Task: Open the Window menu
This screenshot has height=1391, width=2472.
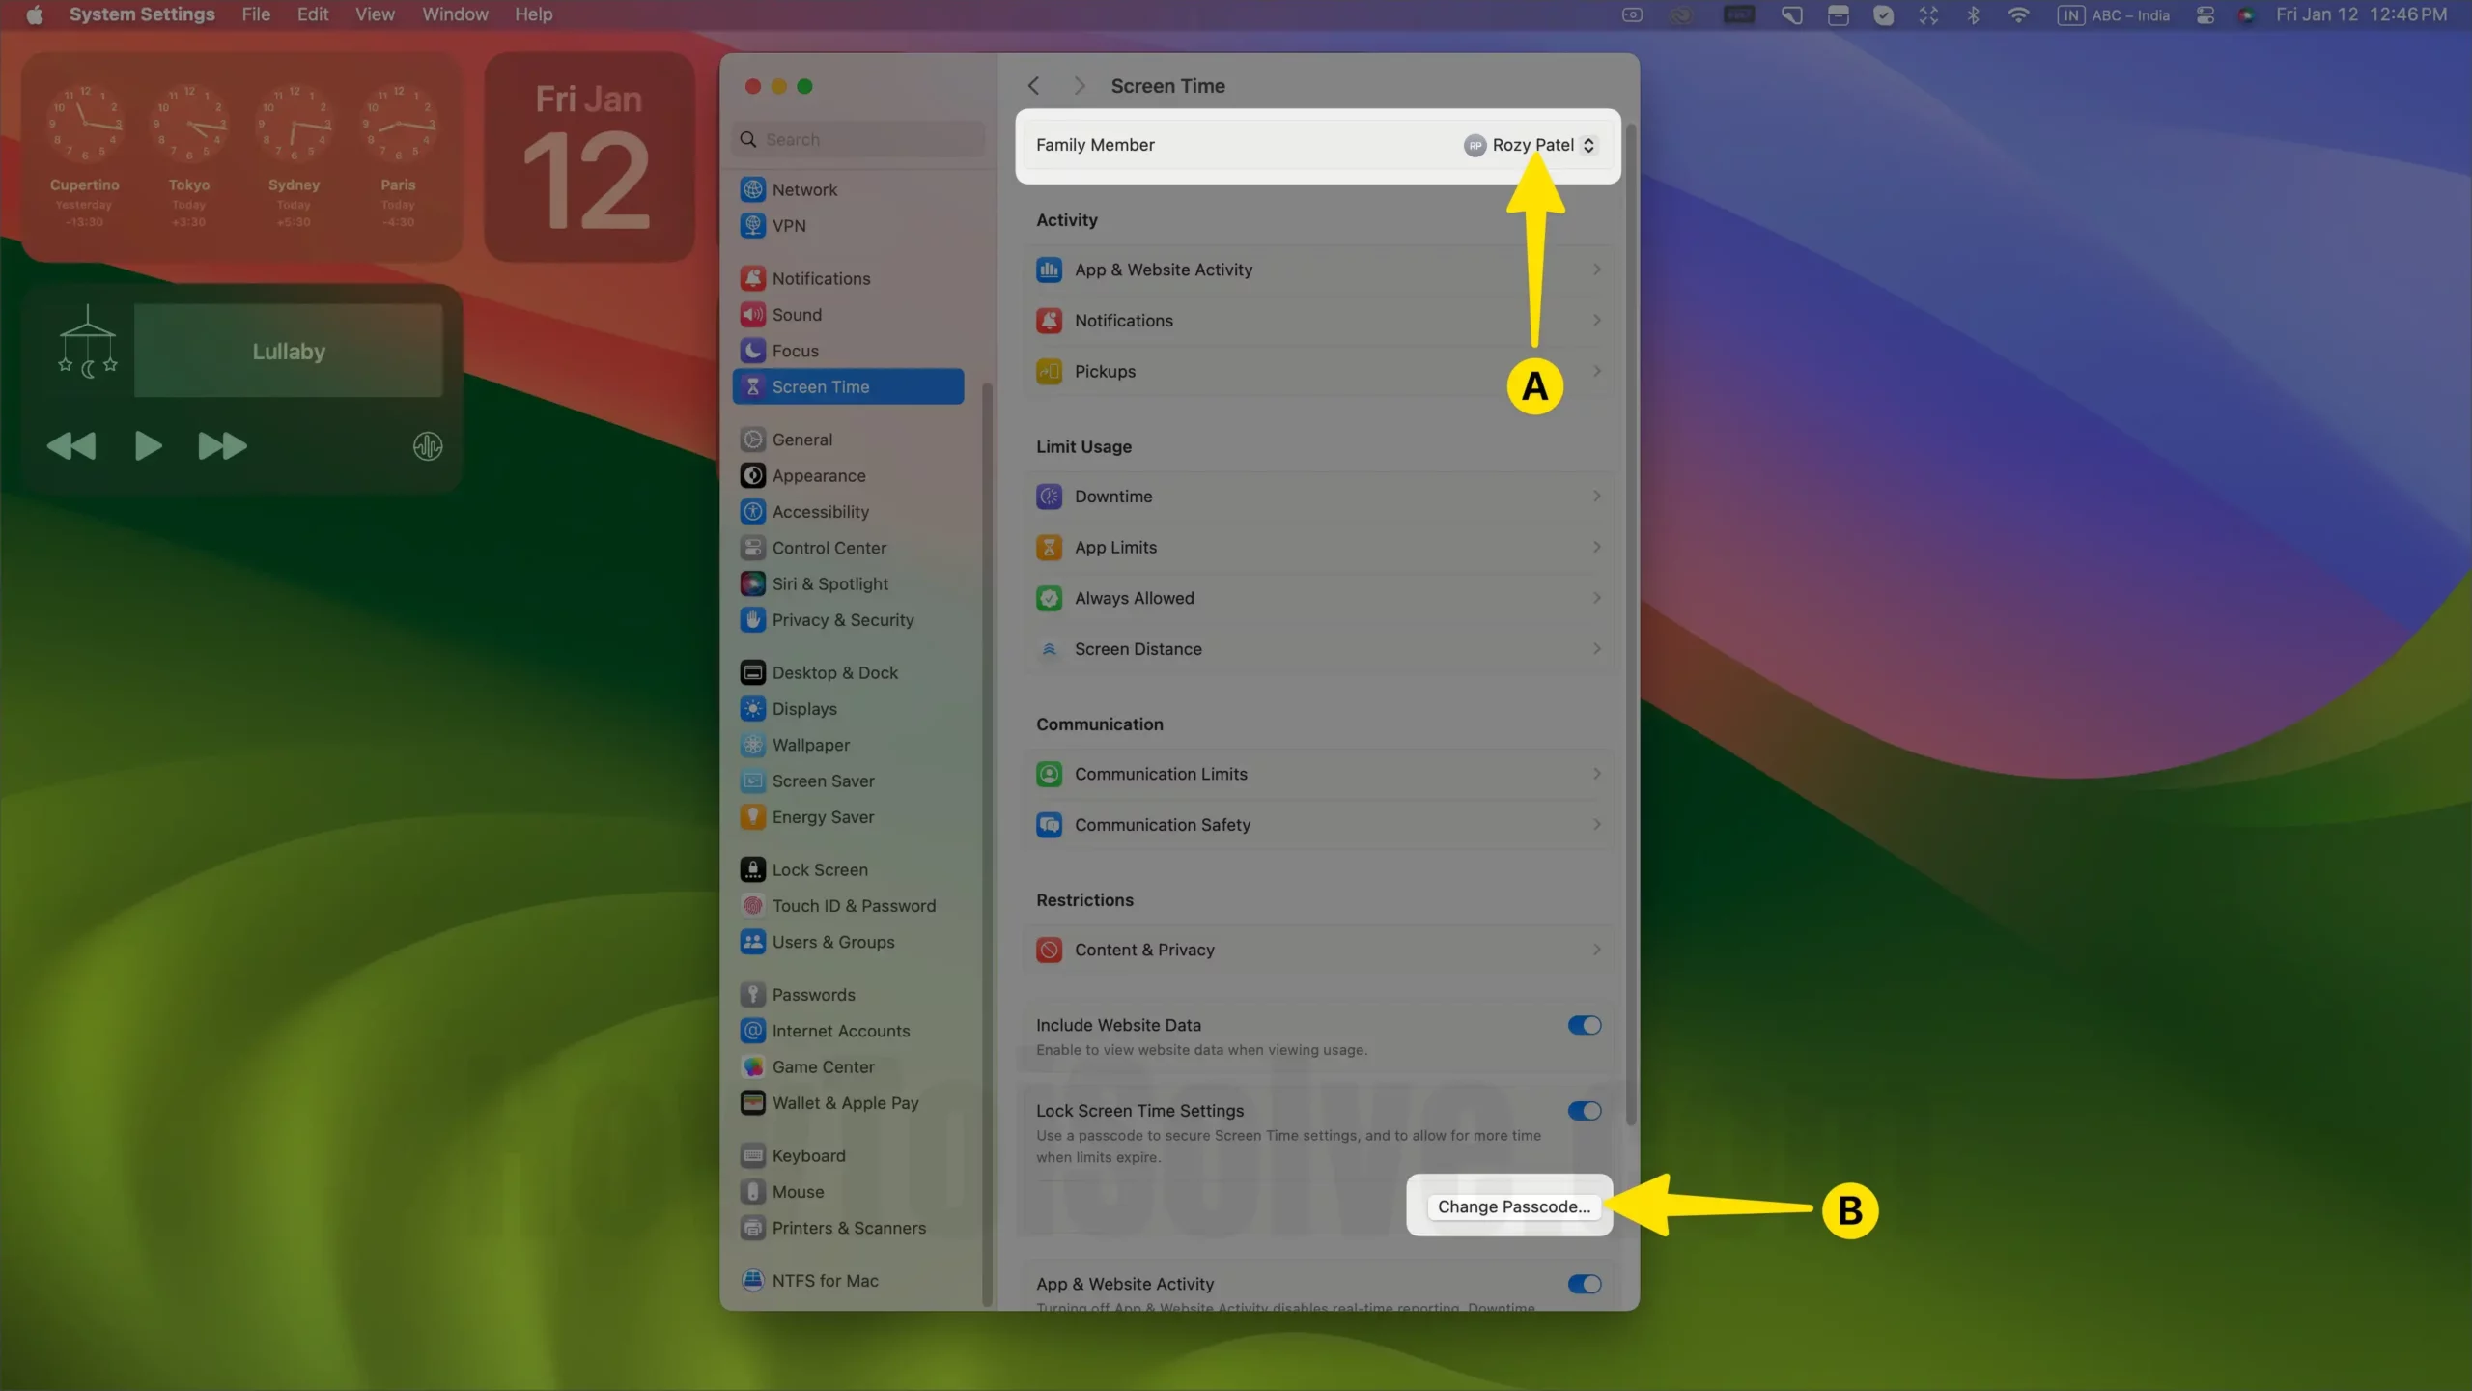Action: point(454,14)
